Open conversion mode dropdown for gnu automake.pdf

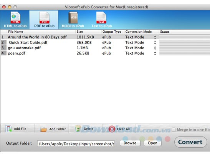[155, 48]
